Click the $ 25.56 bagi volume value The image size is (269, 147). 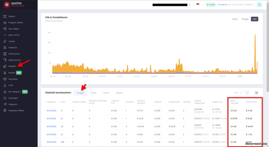234,118
